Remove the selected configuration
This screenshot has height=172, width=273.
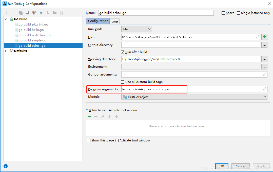[14, 13]
